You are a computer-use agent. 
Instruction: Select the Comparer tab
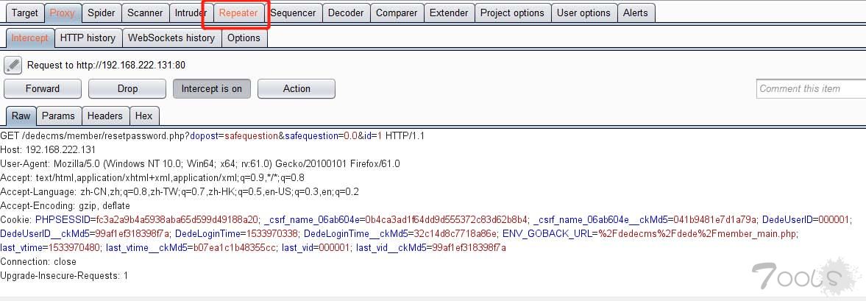pos(397,13)
